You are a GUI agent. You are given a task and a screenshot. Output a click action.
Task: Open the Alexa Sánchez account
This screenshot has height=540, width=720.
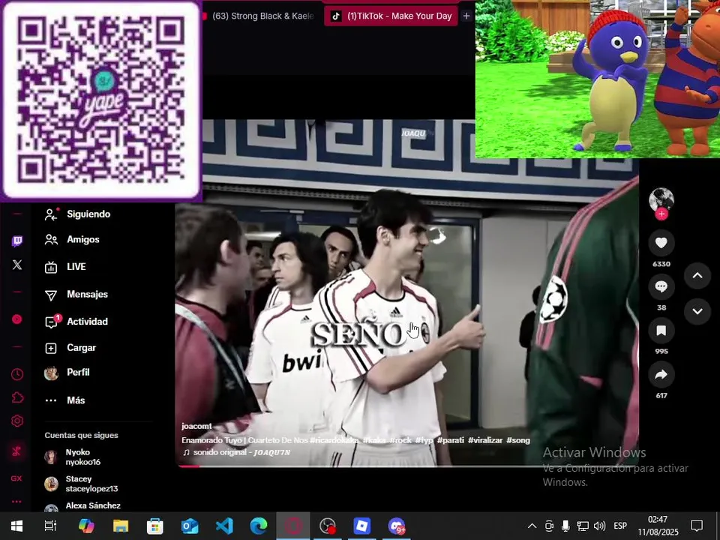(x=82, y=506)
